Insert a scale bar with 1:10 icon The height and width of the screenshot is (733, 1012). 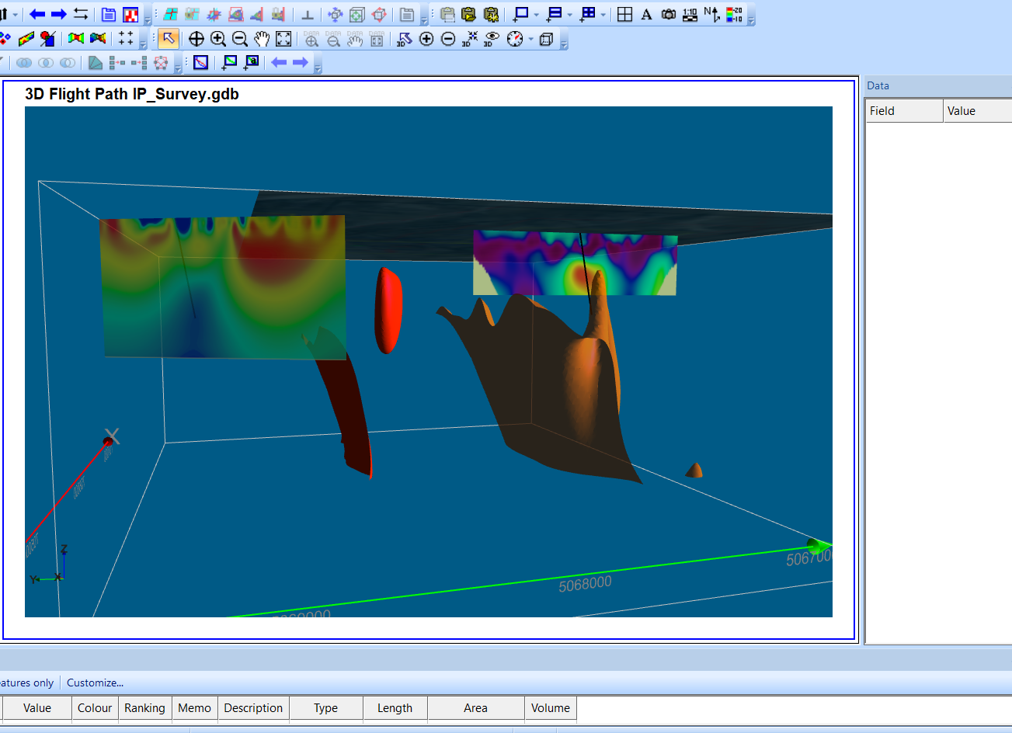pyautogui.click(x=690, y=14)
